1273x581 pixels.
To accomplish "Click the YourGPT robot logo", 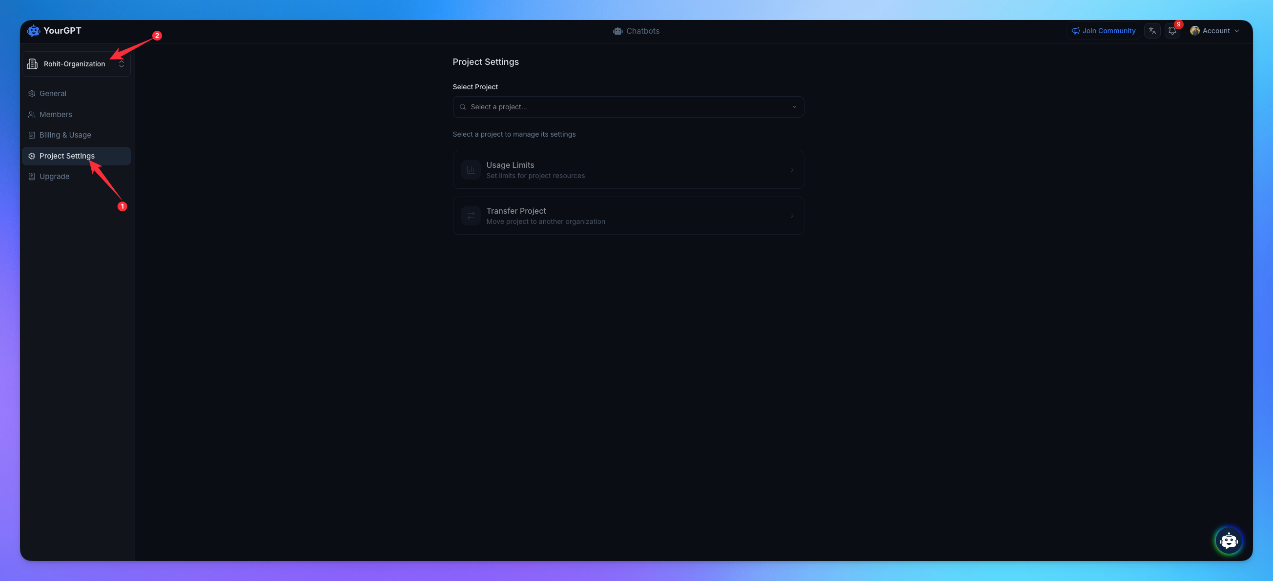I will click(x=33, y=31).
